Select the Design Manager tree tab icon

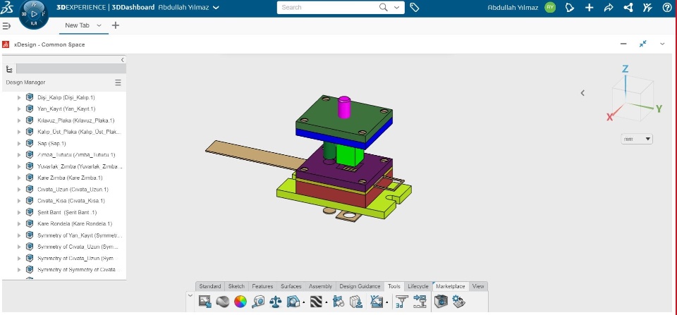[x=9, y=69]
